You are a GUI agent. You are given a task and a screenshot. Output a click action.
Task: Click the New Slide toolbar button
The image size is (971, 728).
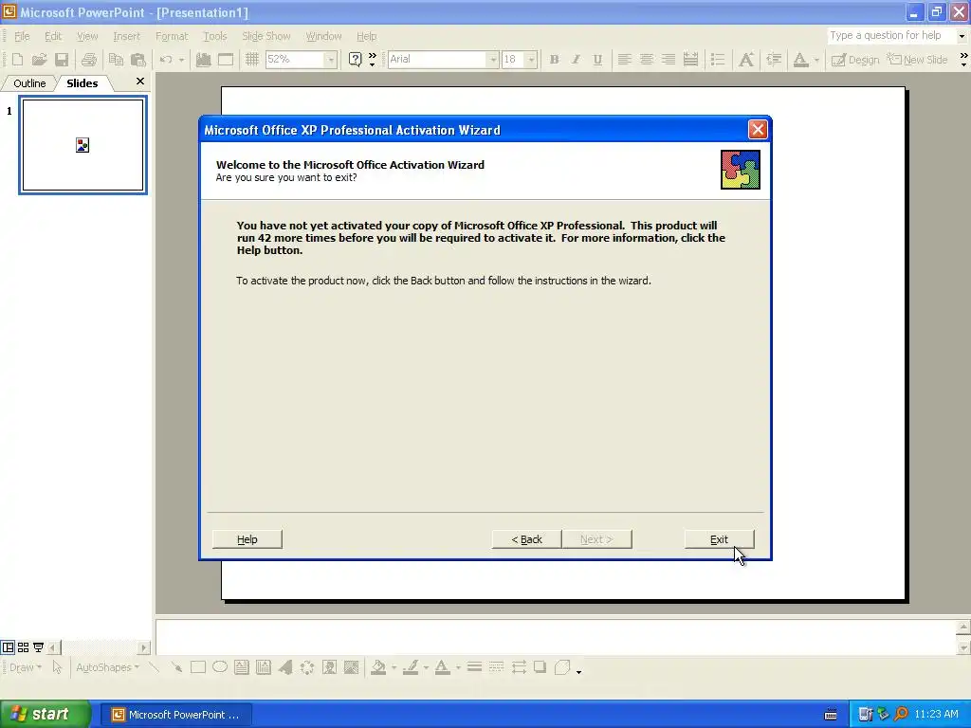pyautogui.click(x=917, y=60)
